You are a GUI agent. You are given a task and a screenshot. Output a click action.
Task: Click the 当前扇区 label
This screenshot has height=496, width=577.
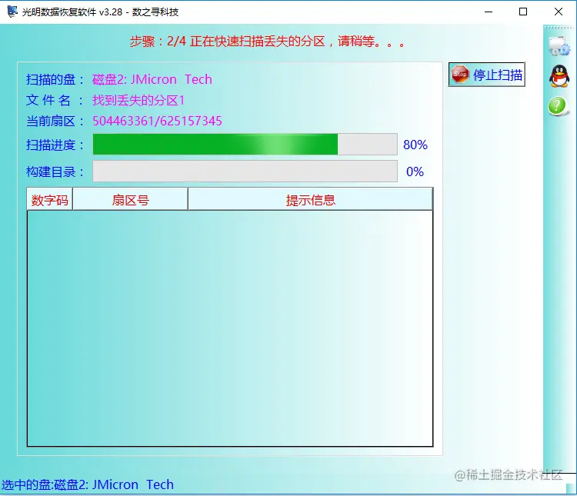coord(55,121)
